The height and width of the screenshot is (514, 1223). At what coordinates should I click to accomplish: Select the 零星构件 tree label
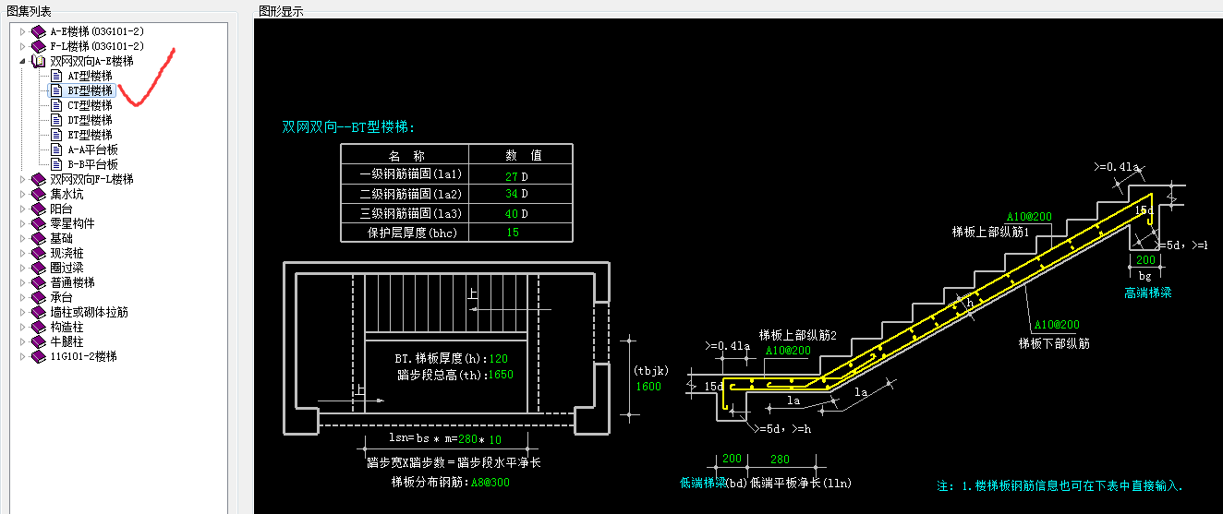[x=72, y=223]
